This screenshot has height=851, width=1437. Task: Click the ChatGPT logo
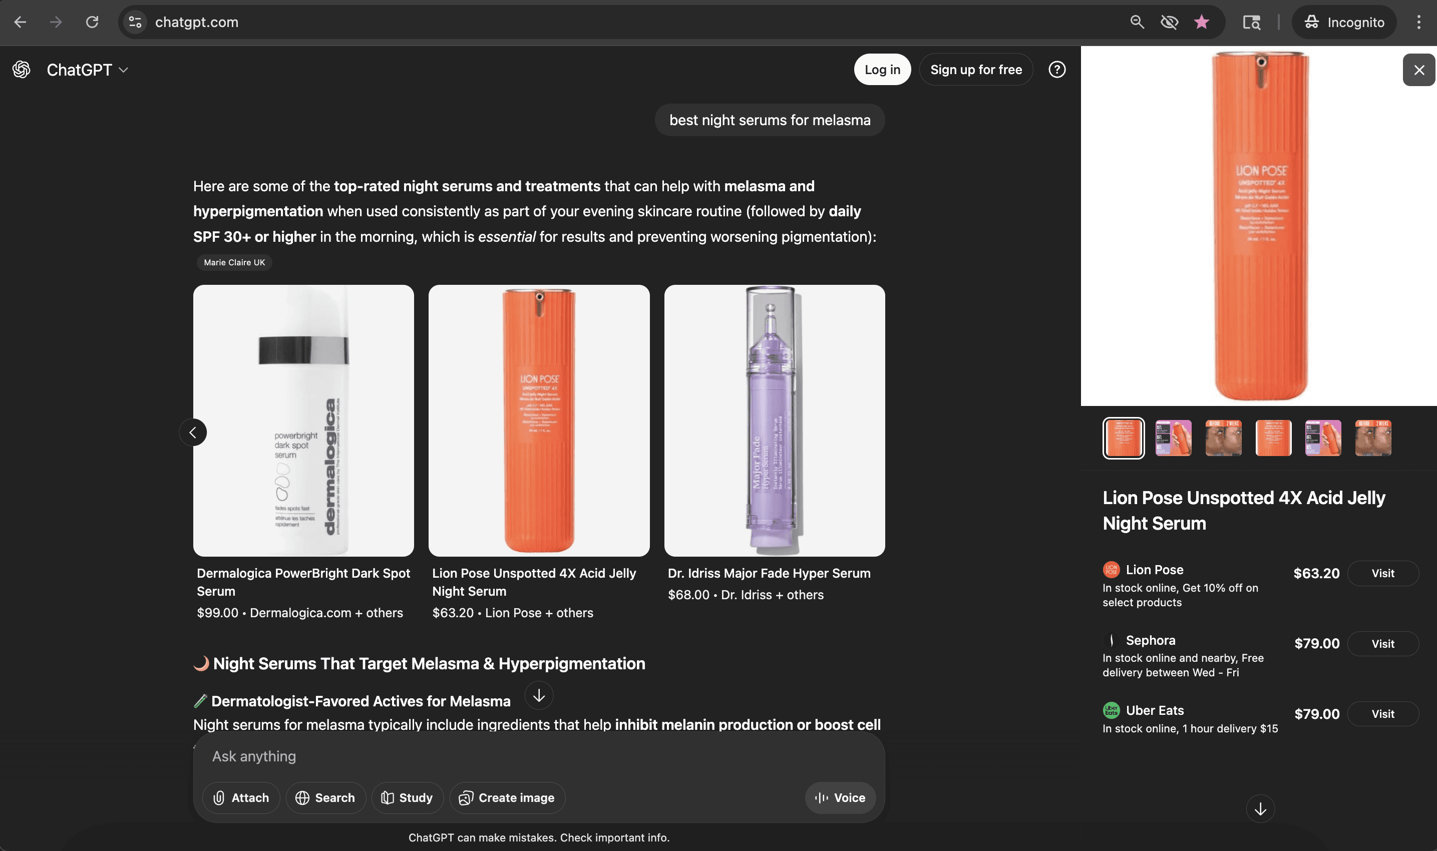(x=22, y=70)
